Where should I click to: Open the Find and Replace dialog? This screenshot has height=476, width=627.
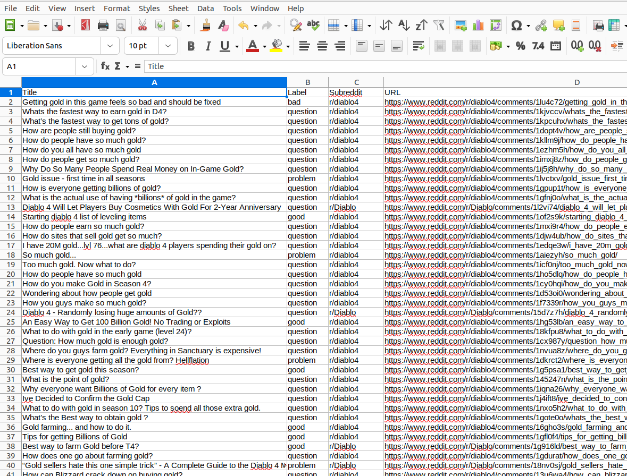coord(296,25)
